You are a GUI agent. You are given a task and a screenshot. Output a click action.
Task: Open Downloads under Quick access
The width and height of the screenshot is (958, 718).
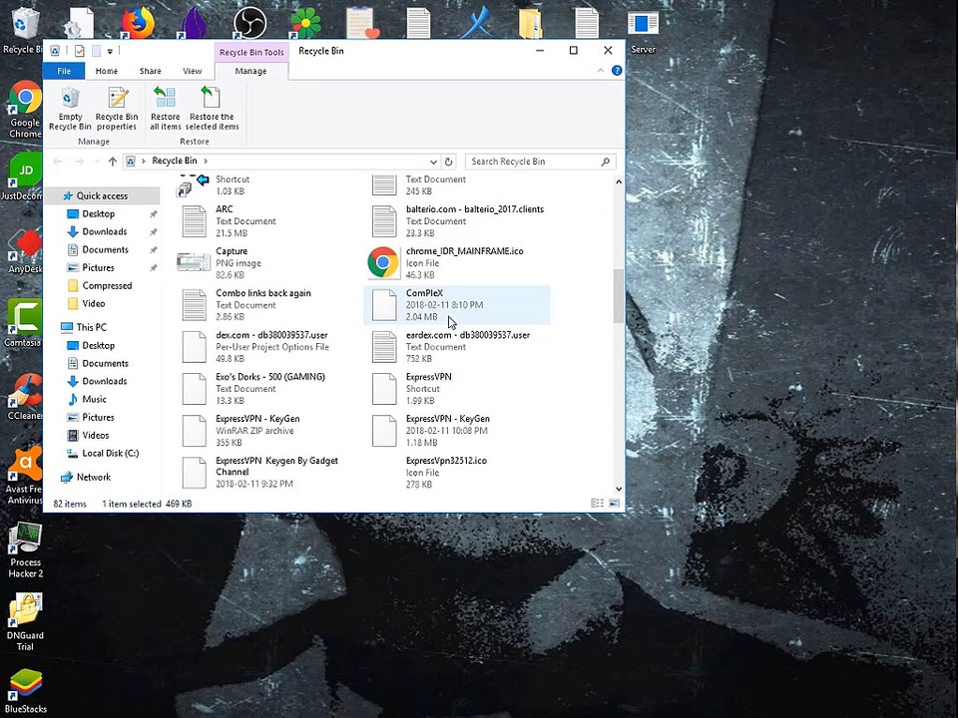(105, 231)
